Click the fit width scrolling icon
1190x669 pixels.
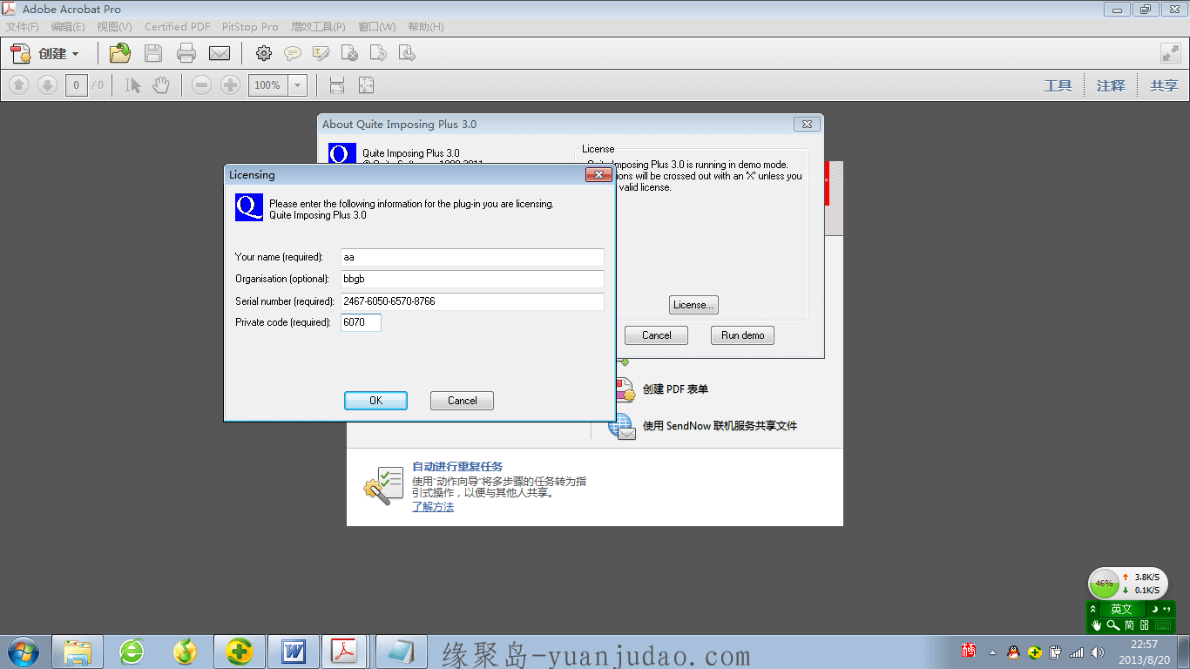pyautogui.click(x=337, y=85)
